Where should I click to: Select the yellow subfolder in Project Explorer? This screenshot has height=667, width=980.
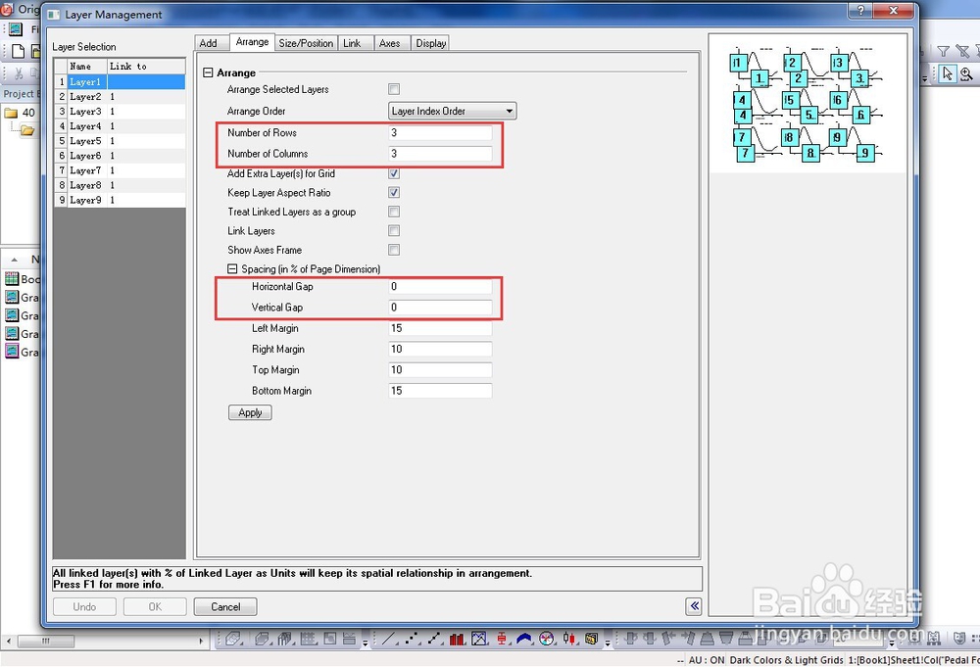tap(26, 130)
